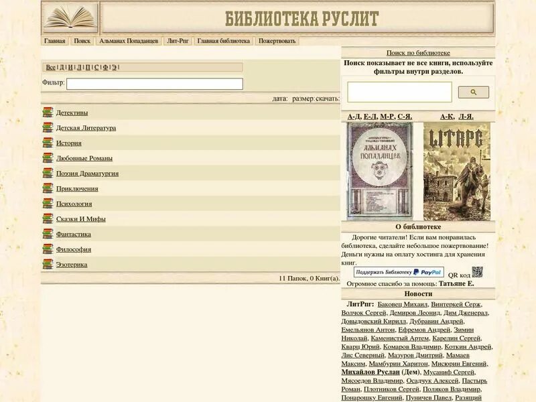The height and width of the screenshot is (402, 536).
Task: Click the PayPal logo in the donation button
Action: (x=426, y=271)
